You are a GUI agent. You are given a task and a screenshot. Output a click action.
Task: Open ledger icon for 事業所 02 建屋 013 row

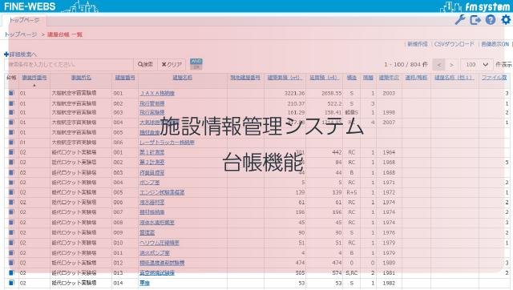click(11, 272)
